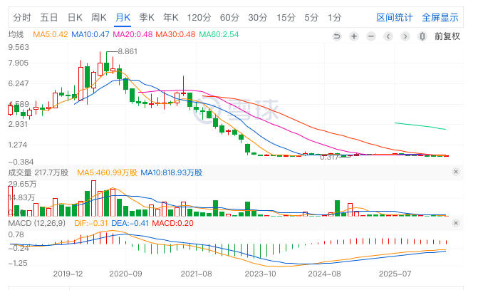The image size is (483, 290).
Task: Switch to the 1分 interval tab
Action: pyautogui.click(x=335, y=18)
